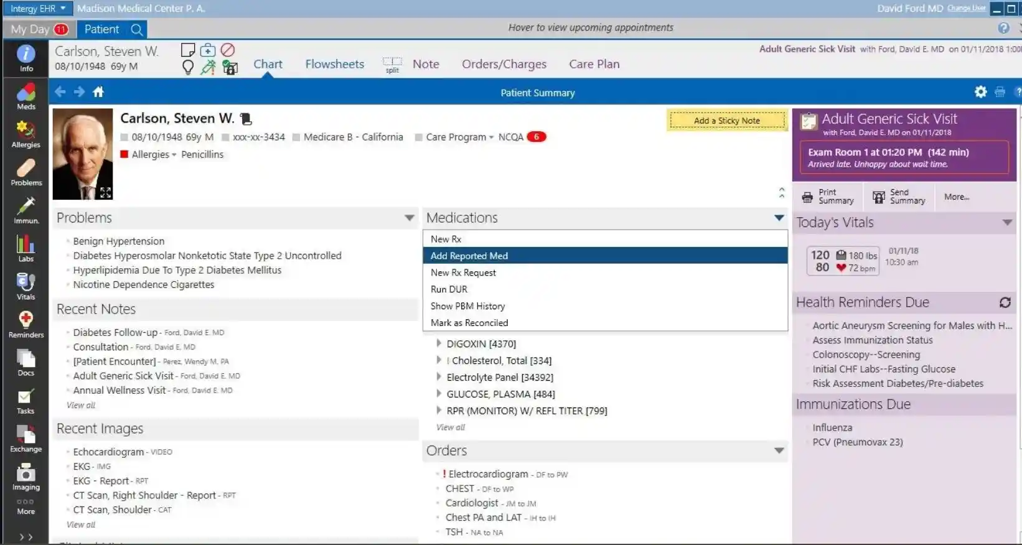
Task: Expand the patient photo thumbnail
Action: pos(105,192)
